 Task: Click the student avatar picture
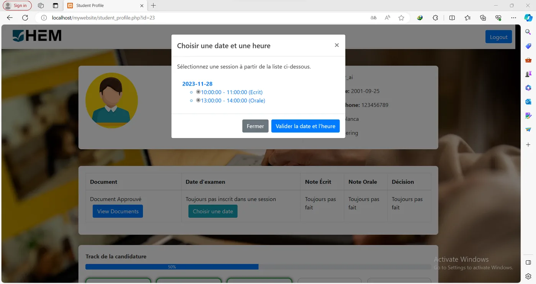111,100
